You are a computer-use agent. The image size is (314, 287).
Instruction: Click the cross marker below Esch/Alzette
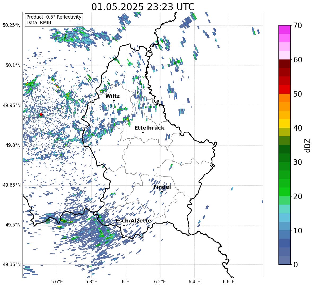click(x=124, y=225)
